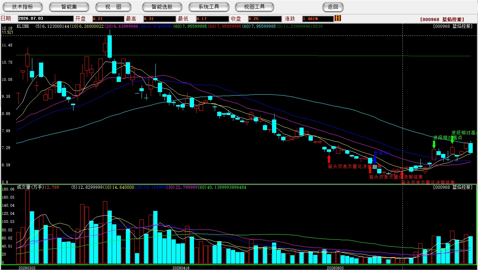
Task: Select the 最高 value 6.31
Action: point(160,19)
